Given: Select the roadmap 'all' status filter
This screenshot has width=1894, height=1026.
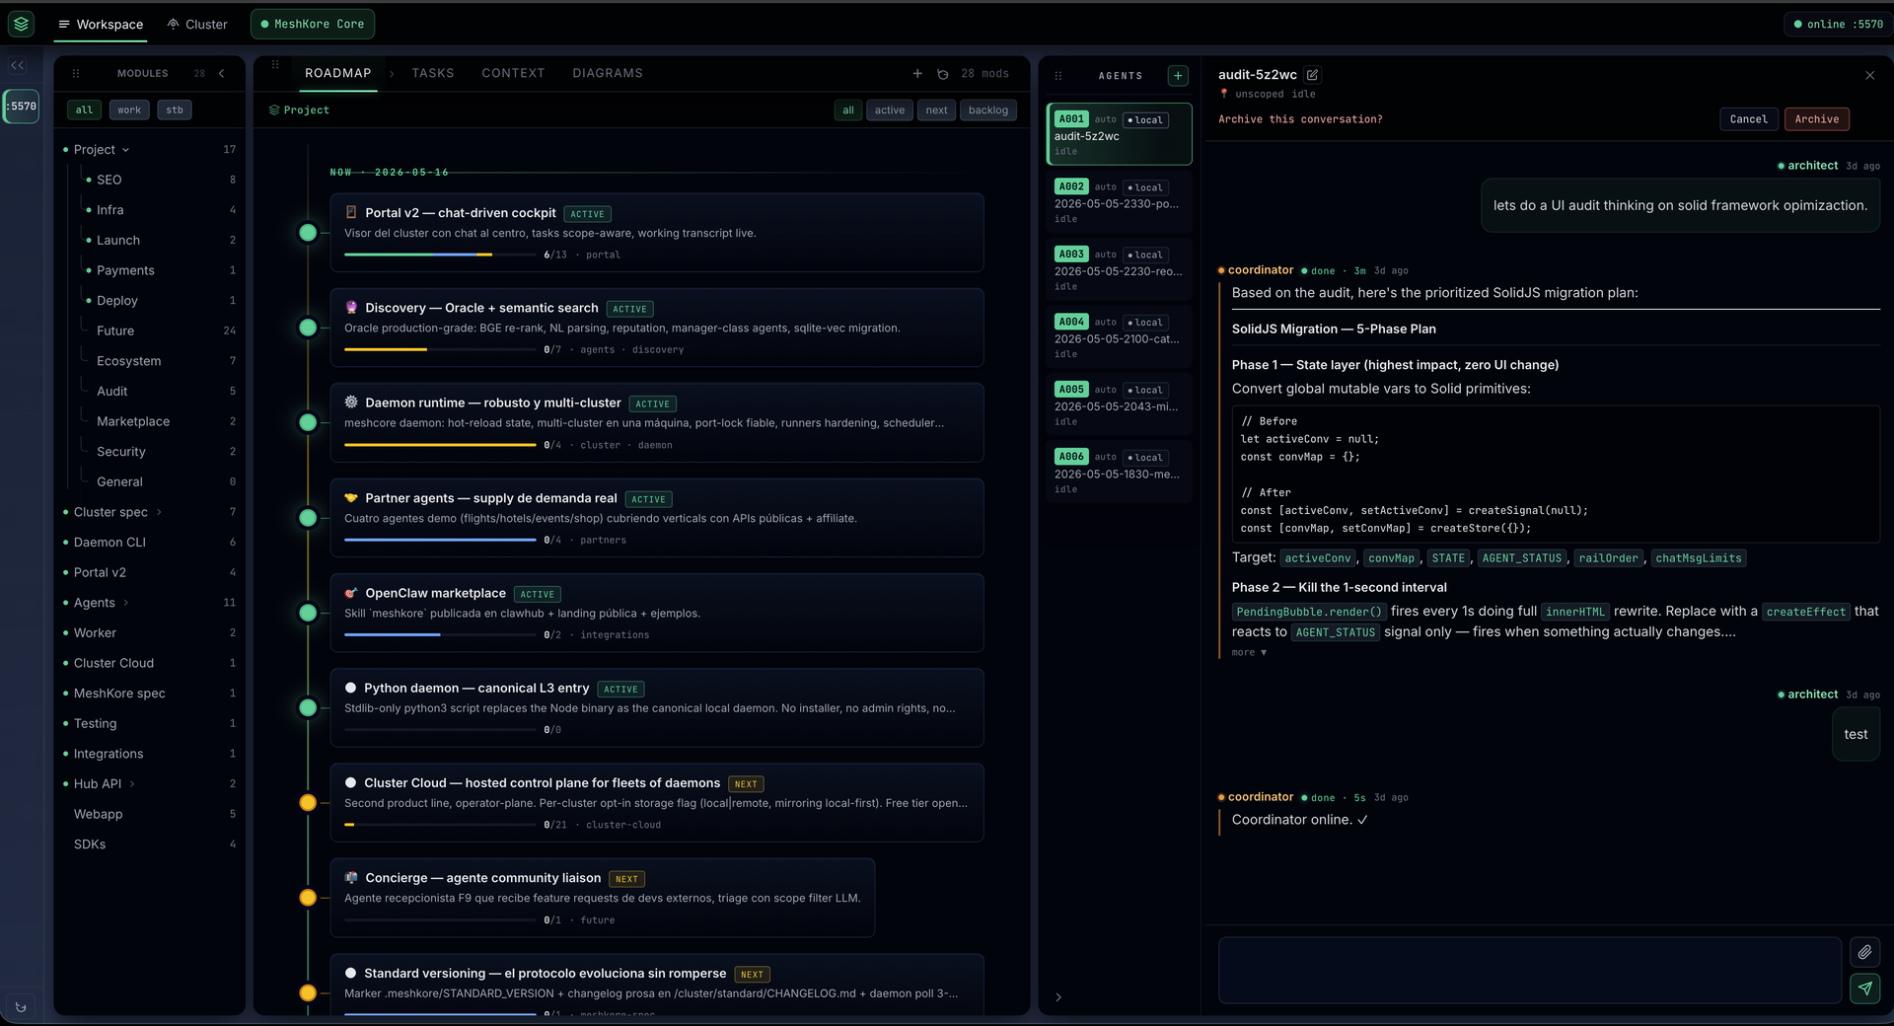Looking at the screenshot, I should 848,110.
